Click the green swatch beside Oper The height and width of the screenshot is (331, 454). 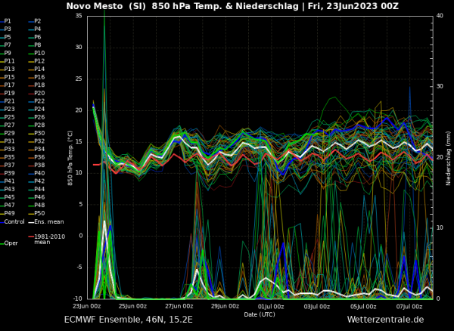tap(2, 243)
